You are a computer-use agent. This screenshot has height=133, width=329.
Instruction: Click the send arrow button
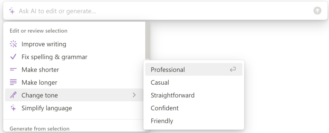tap(317, 11)
